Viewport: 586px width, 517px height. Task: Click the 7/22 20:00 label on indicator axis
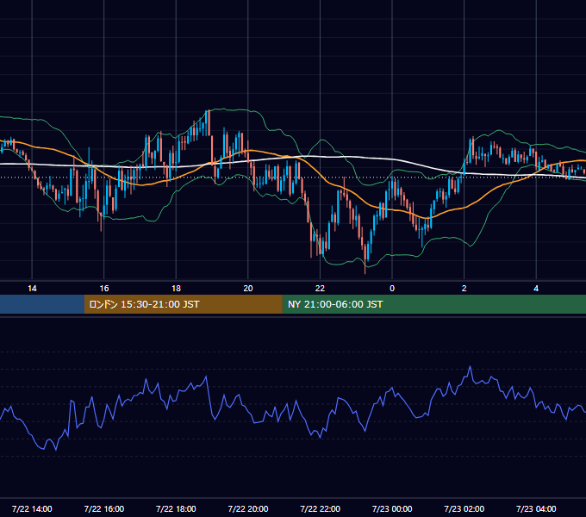[x=248, y=508]
